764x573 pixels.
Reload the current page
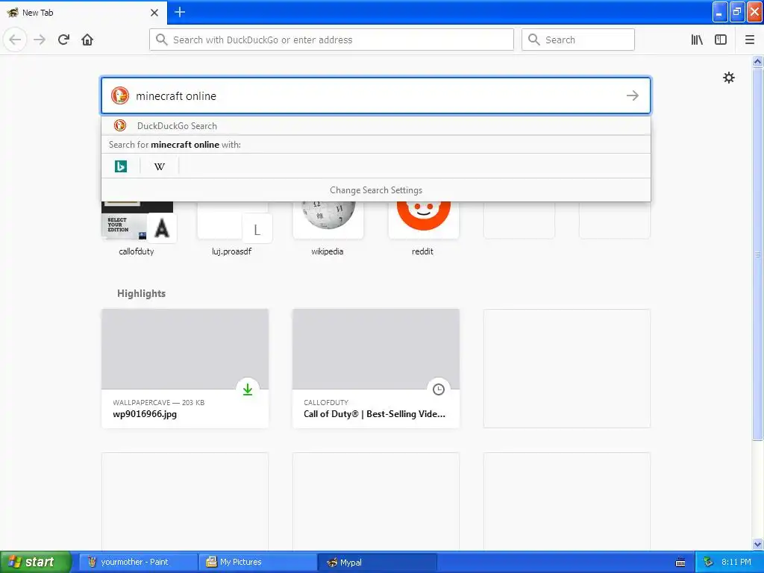coord(63,40)
